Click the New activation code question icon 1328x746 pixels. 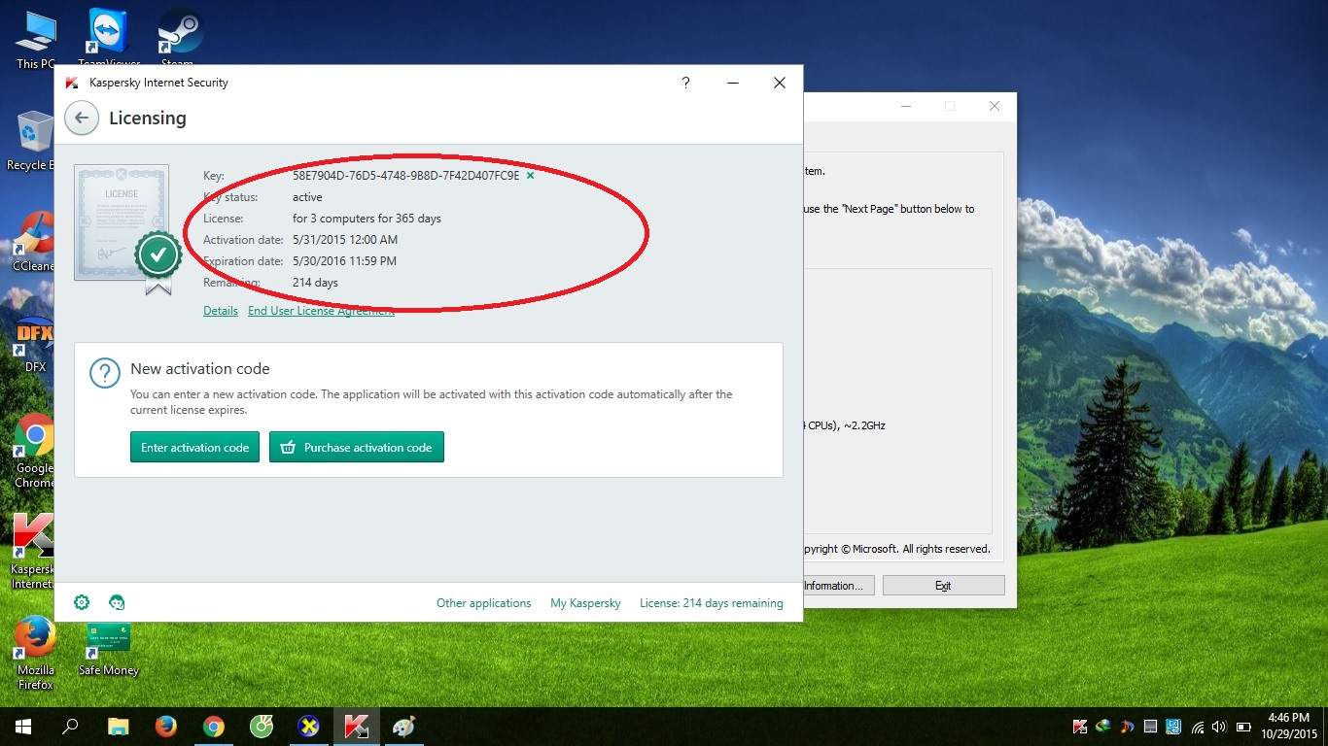(105, 373)
